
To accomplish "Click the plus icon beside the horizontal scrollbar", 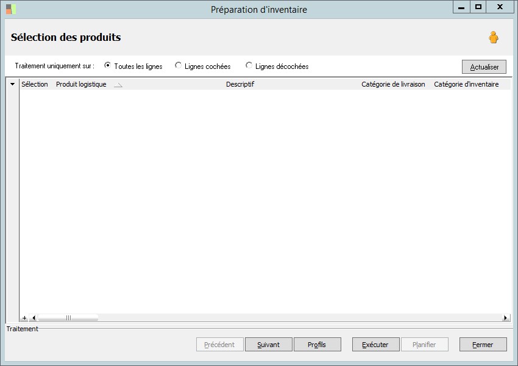I will coord(24,318).
